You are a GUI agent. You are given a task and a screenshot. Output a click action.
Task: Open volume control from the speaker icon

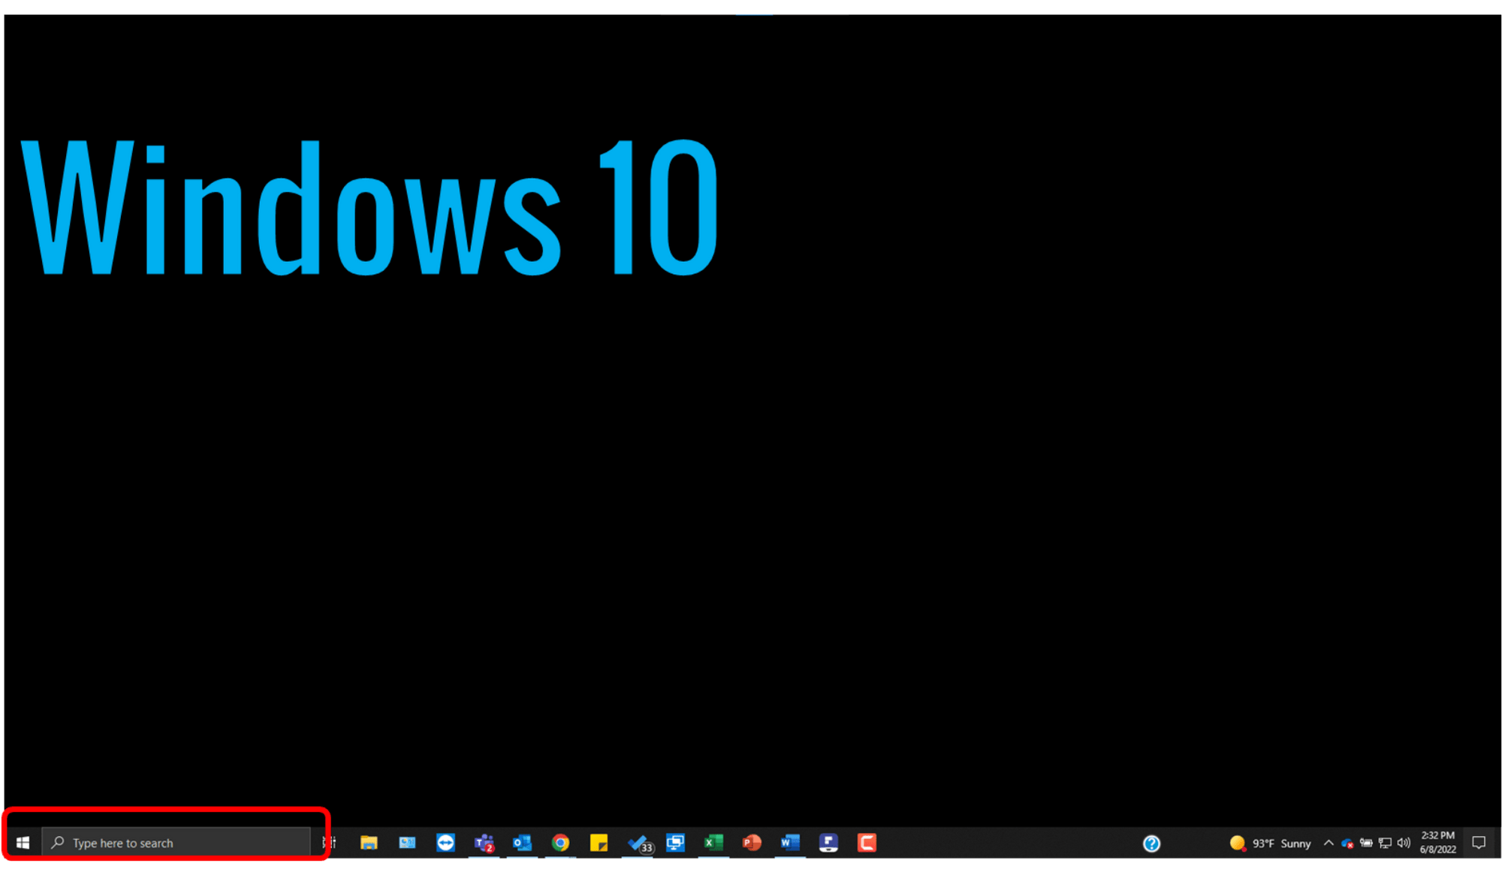pos(1403,843)
